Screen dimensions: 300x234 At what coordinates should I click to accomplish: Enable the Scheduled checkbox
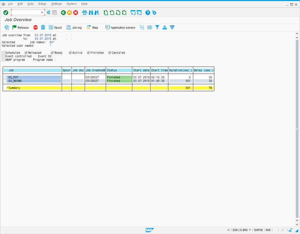pos(4,53)
